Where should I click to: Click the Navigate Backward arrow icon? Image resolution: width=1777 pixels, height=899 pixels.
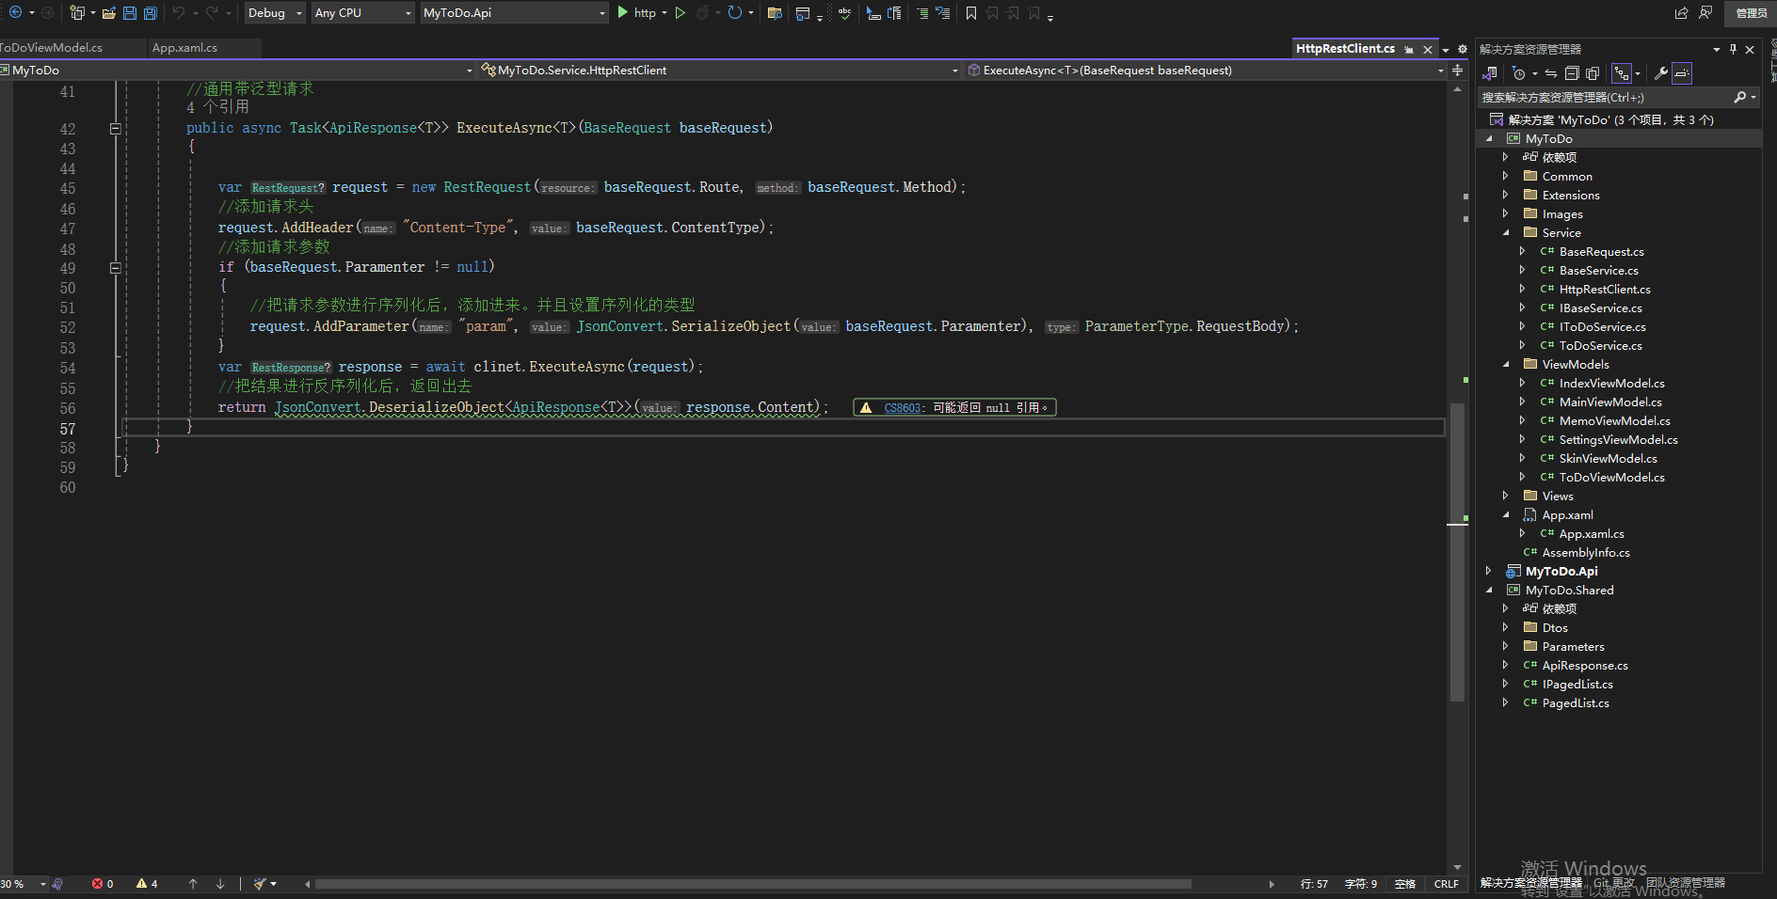pos(16,12)
